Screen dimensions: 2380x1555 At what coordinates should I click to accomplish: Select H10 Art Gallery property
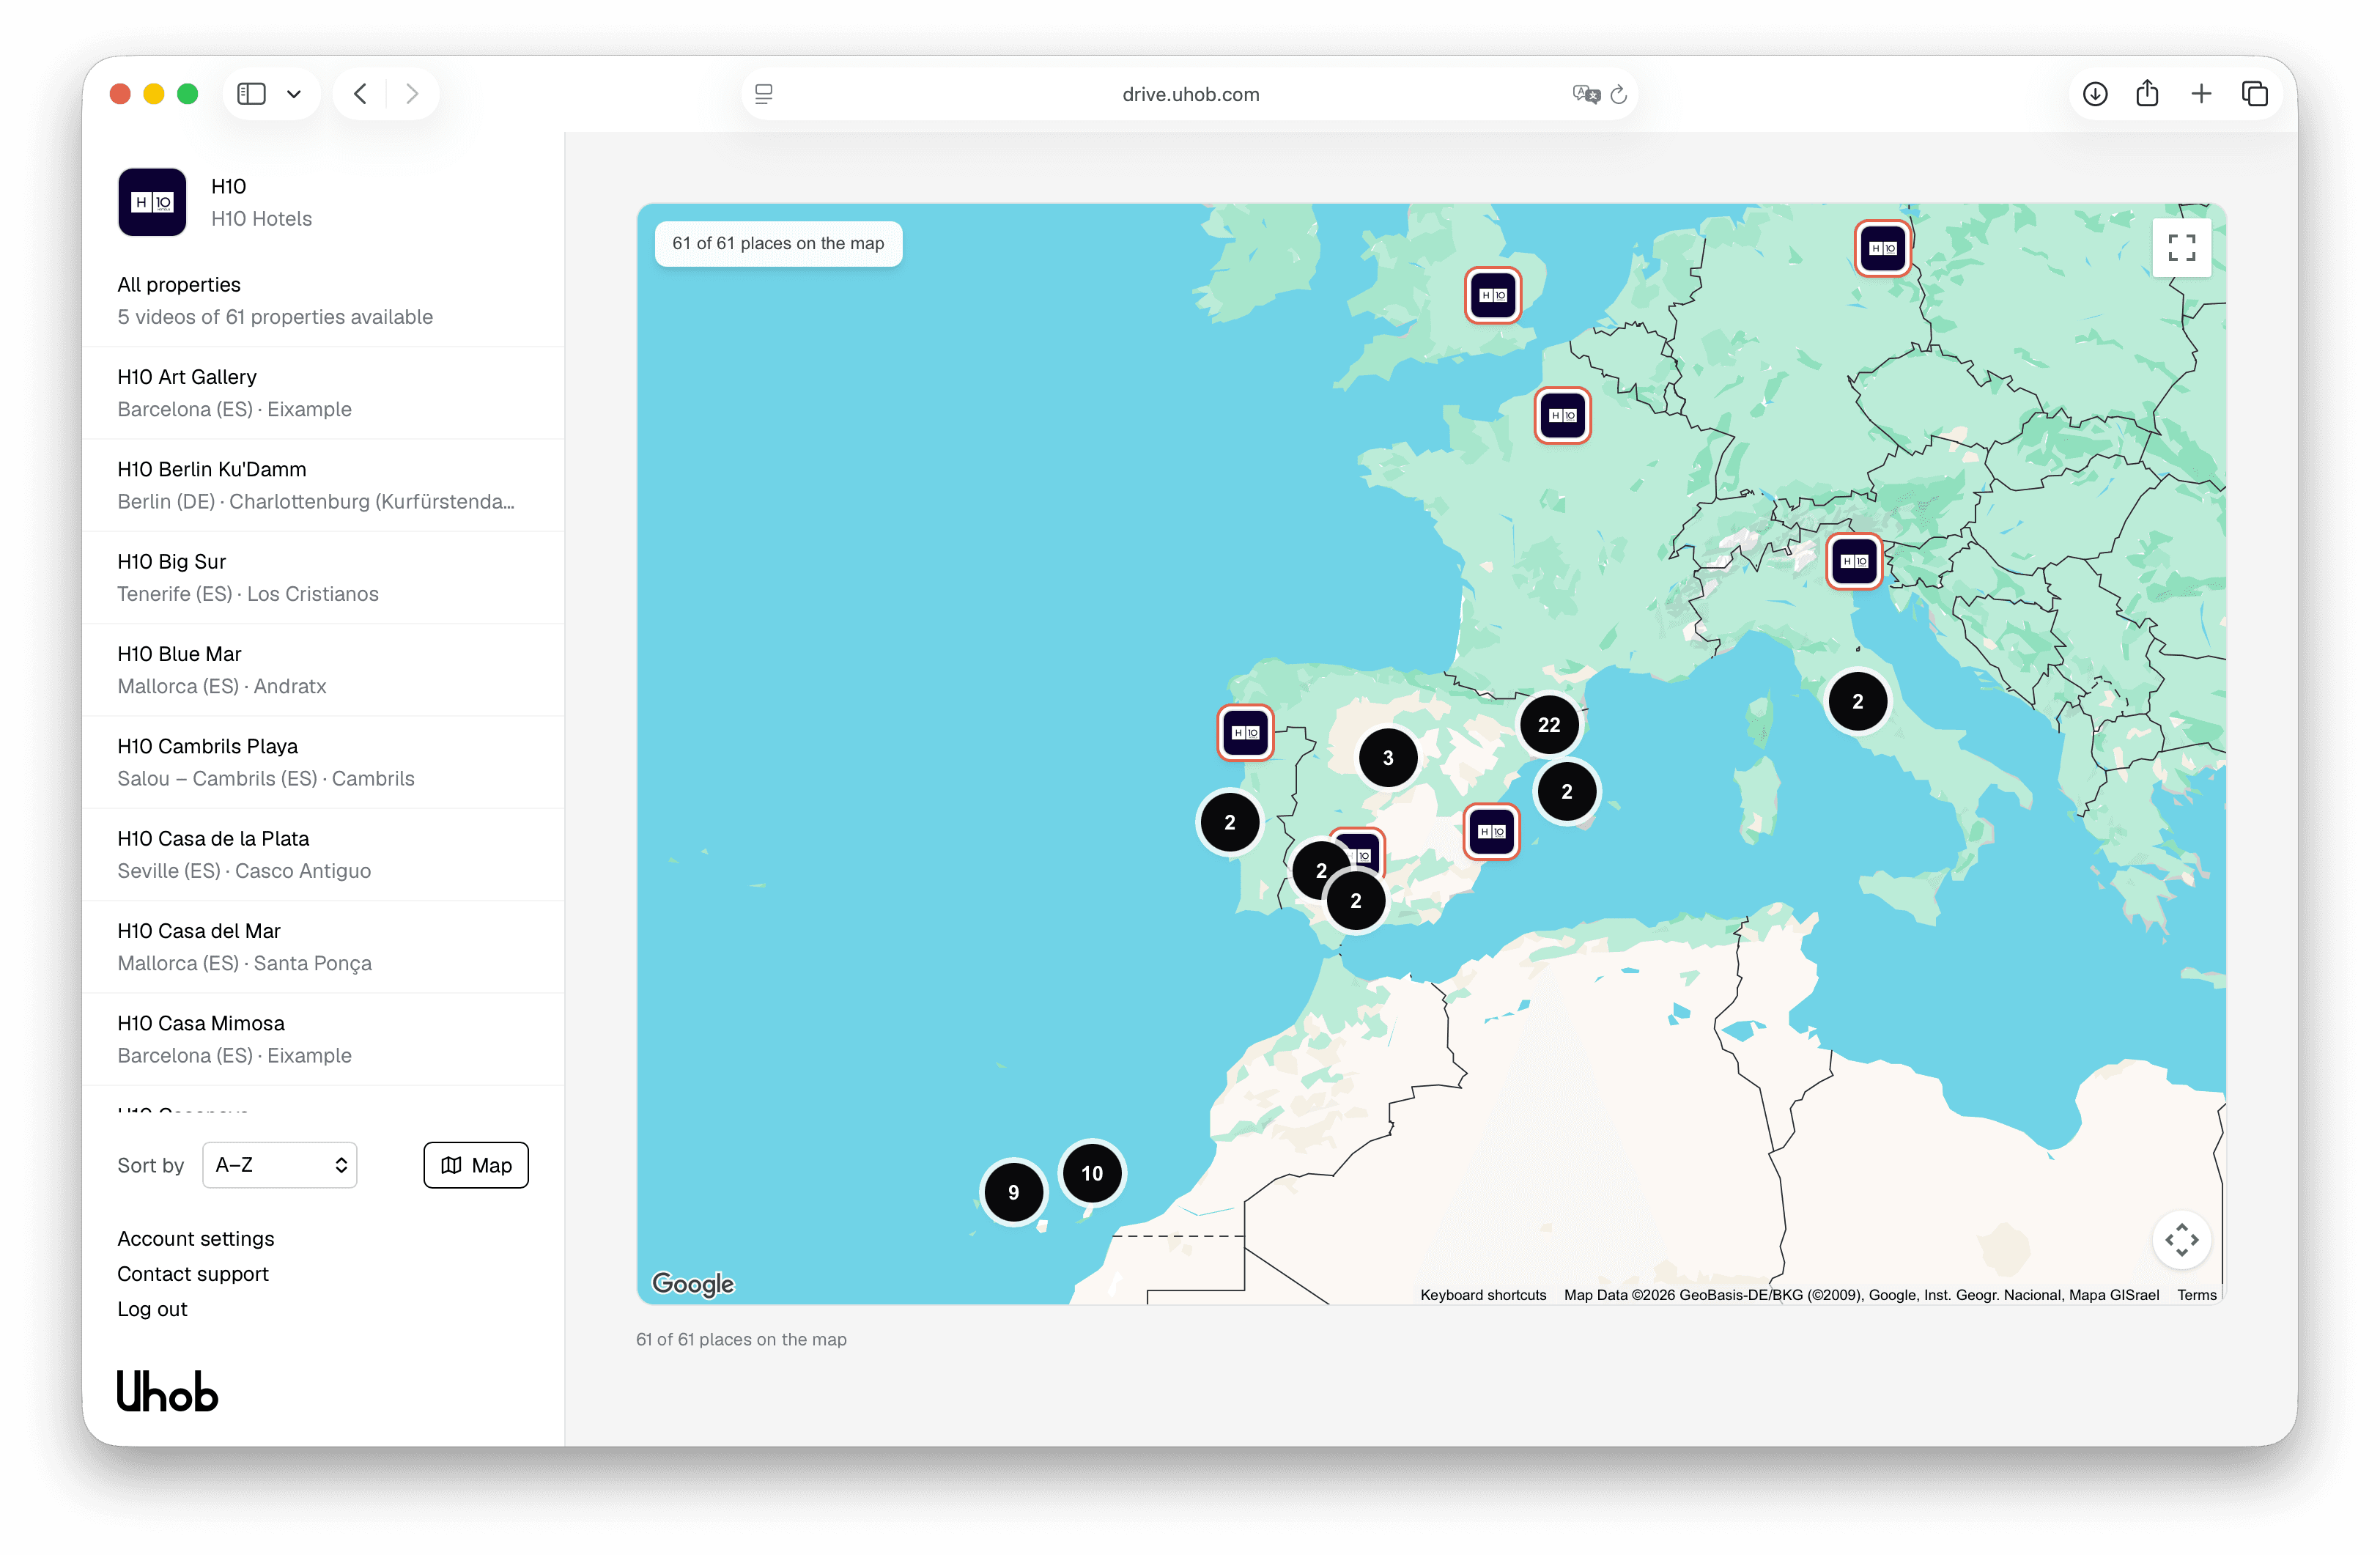click(323, 393)
